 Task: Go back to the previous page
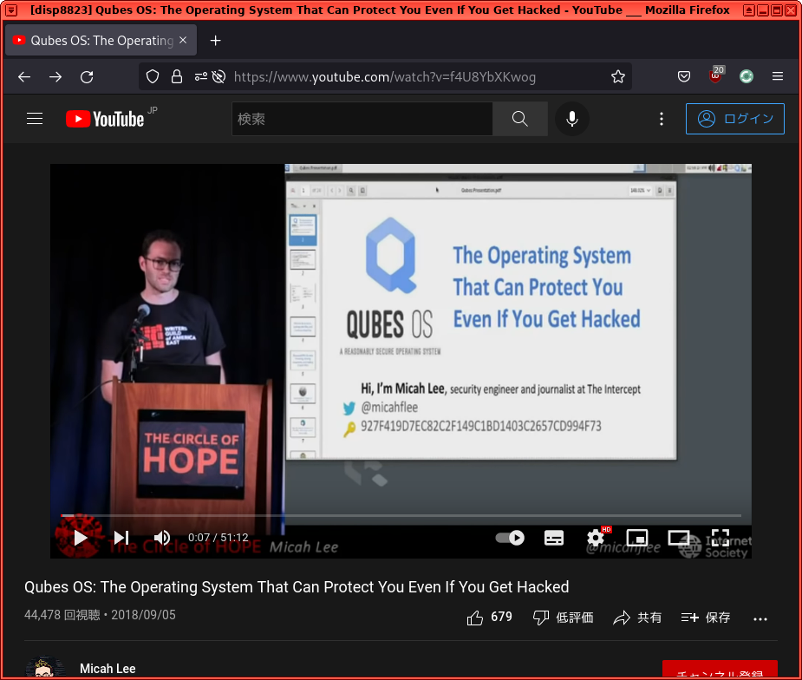click(x=24, y=76)
